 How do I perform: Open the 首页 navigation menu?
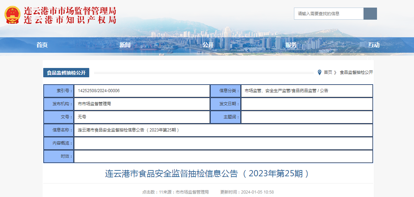(42, 45)
